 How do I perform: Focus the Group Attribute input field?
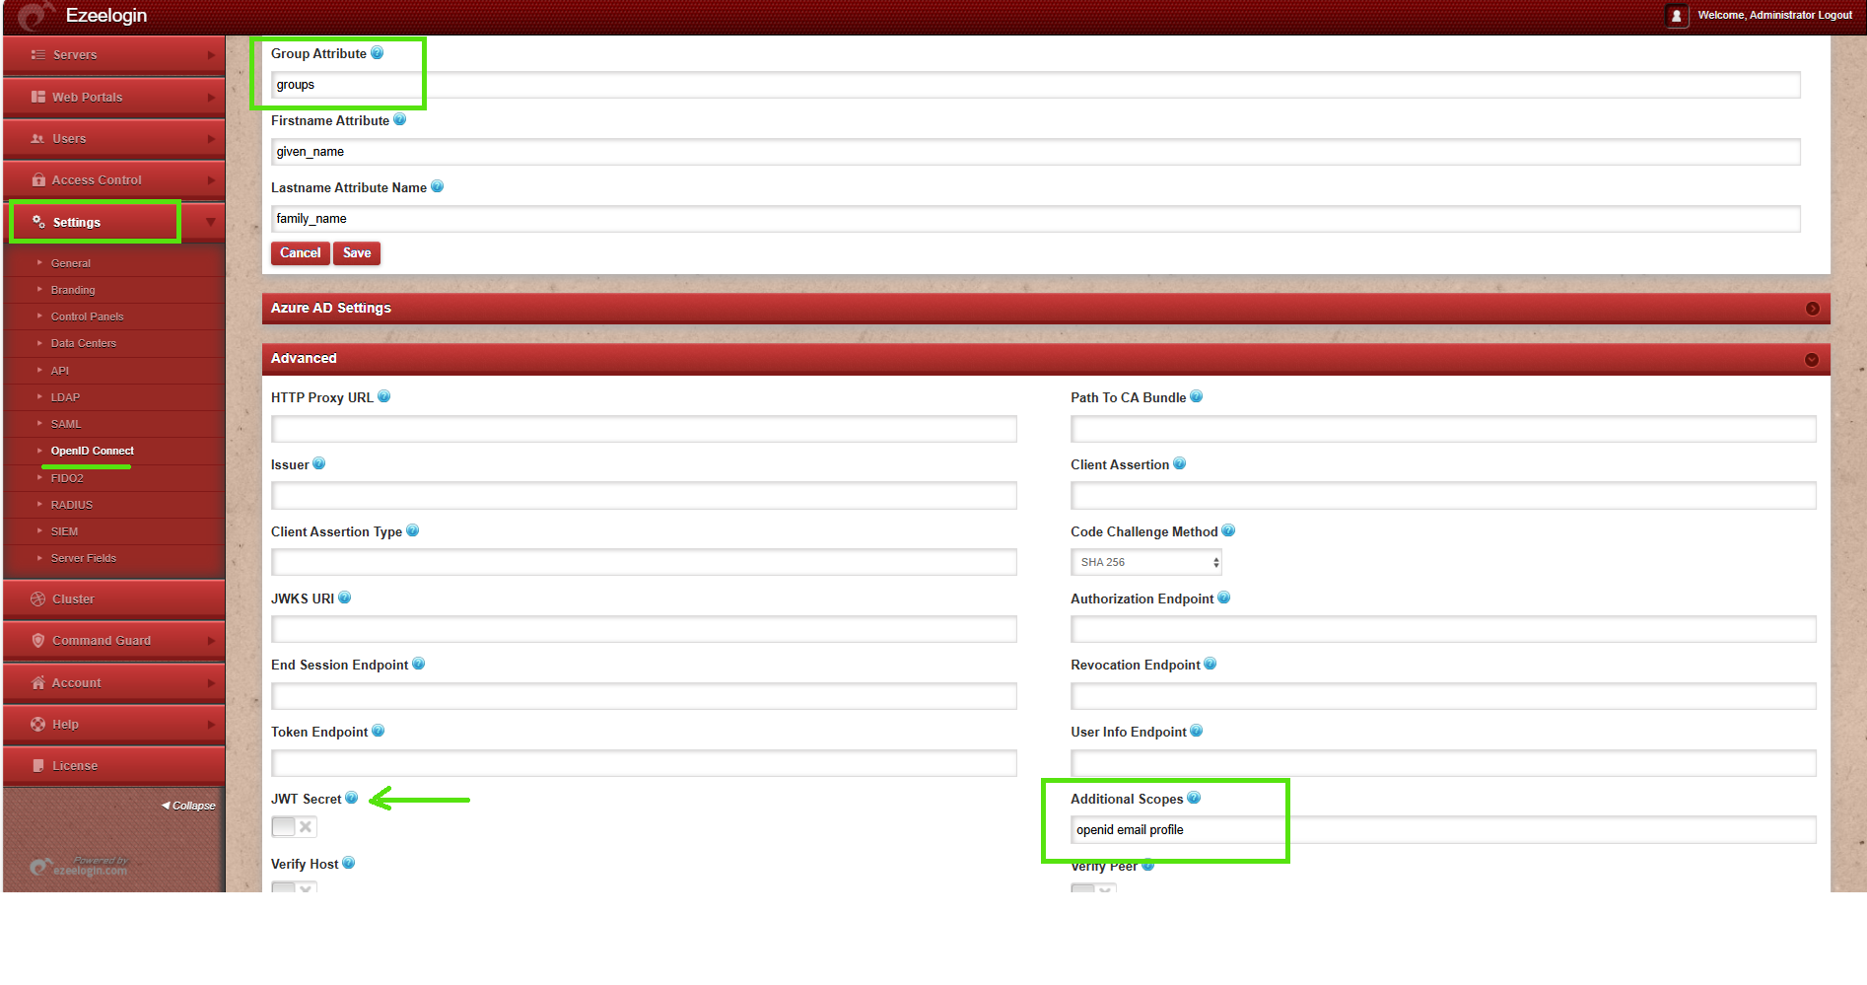click(x=1035, y=85)
